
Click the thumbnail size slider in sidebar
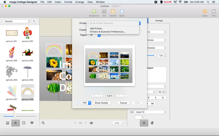(x=15, y=116)
